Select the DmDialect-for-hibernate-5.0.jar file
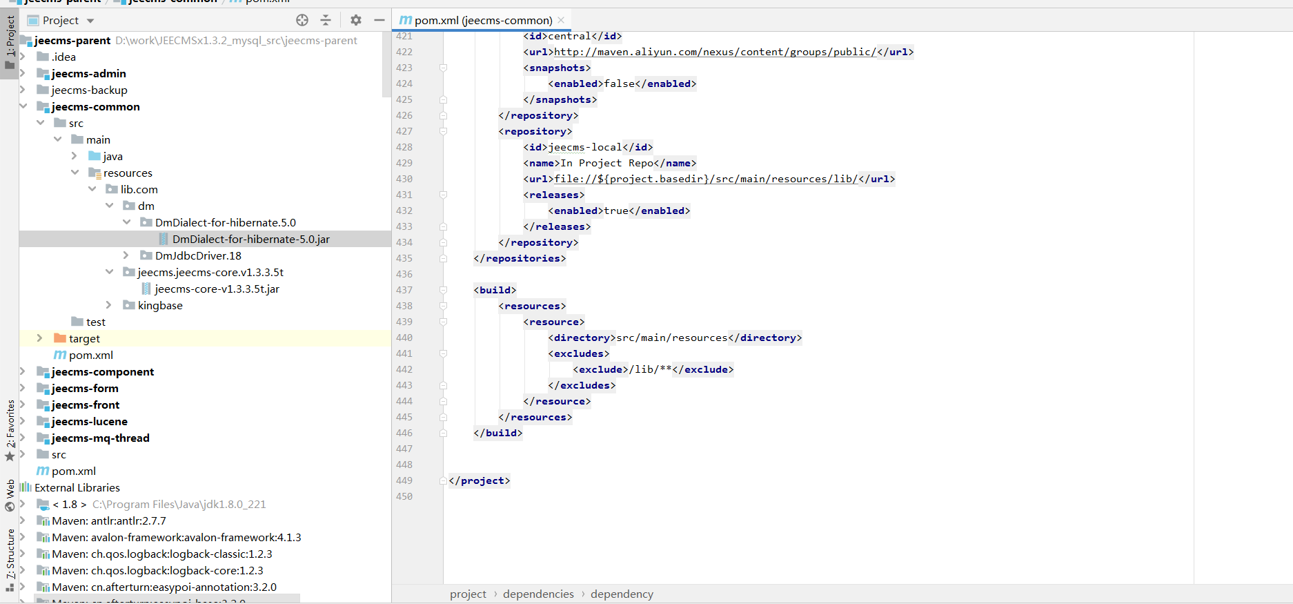Viewport: 1293px width, 604px height. coord(250,239)
